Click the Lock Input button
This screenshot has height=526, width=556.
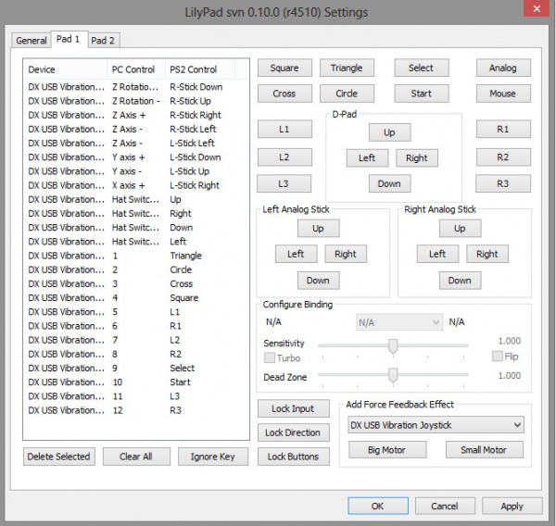click(x=293, y=408)
